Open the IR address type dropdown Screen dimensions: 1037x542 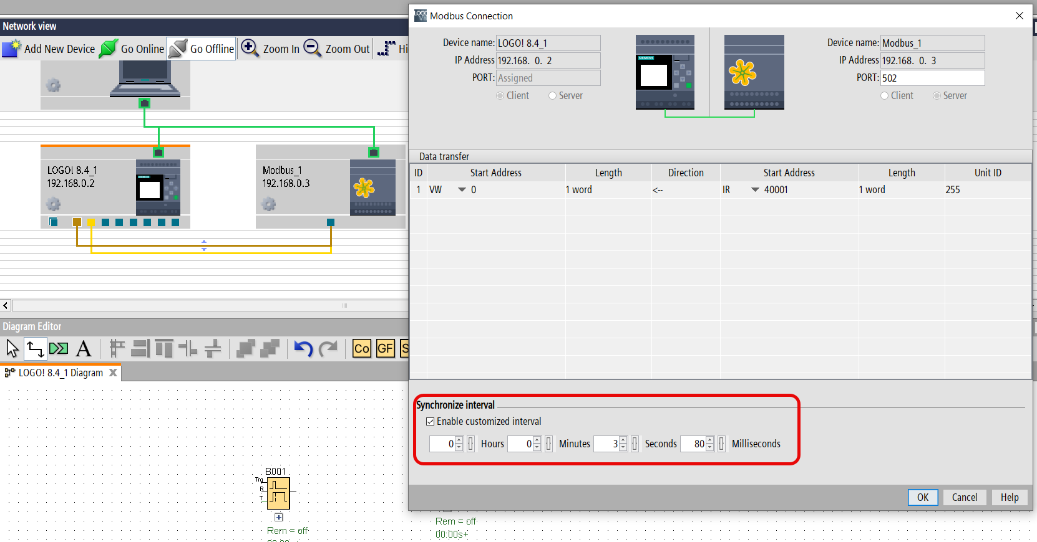(x=755, y=190)
